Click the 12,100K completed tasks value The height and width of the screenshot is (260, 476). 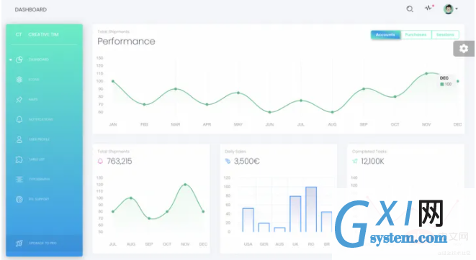tap(372, 161)
